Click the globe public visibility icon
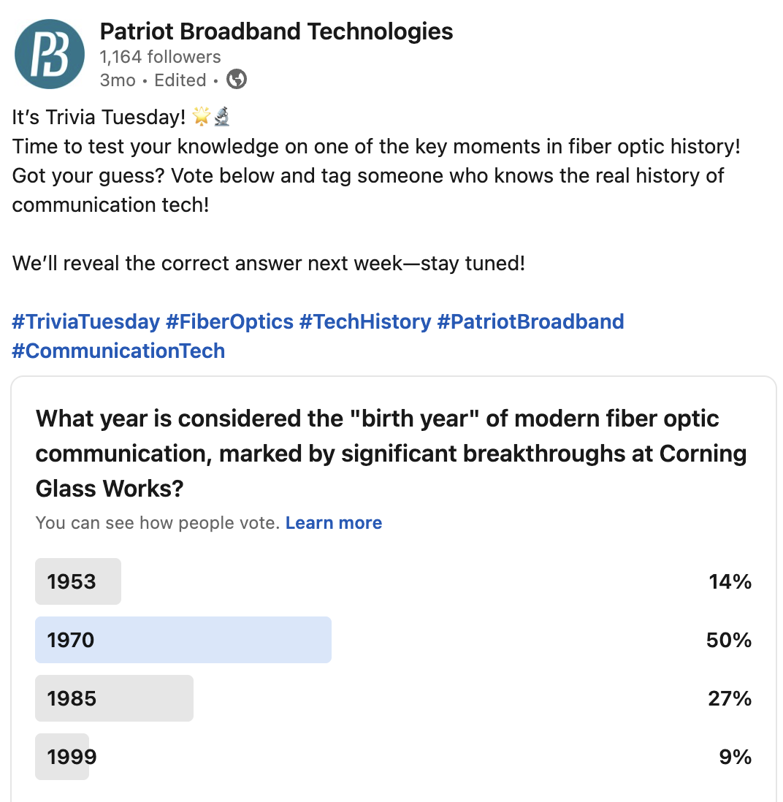 [236, 80]
